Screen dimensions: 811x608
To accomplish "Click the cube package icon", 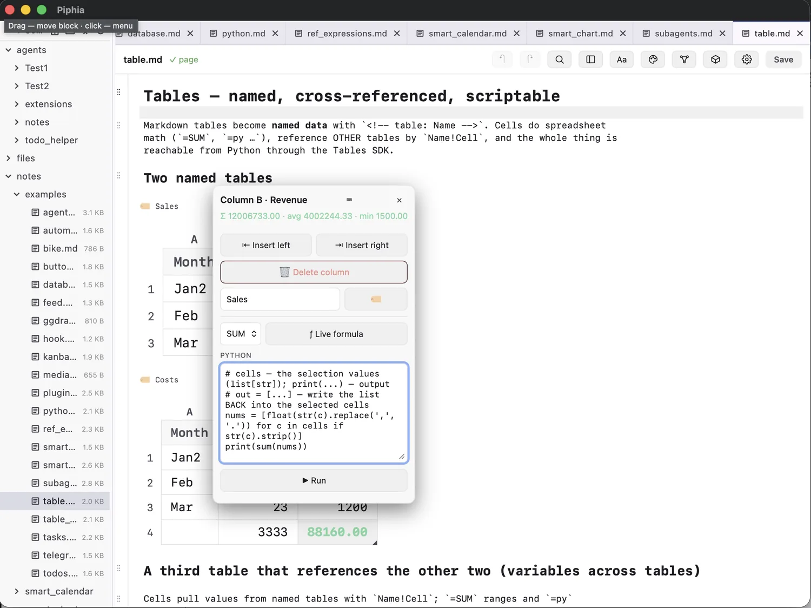I will pos(715,60).
